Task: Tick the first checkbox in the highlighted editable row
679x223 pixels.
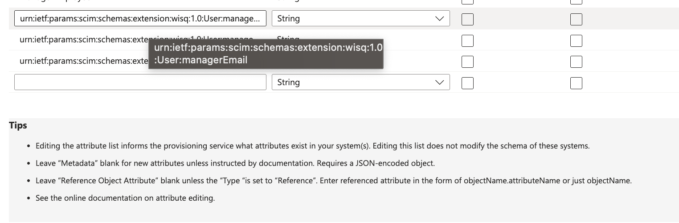Action: click(467, 19)
